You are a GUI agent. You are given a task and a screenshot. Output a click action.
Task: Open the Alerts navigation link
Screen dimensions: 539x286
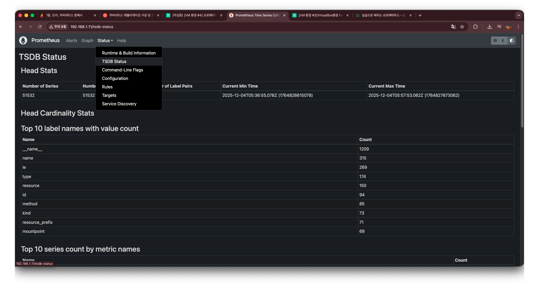pos(71,40)
